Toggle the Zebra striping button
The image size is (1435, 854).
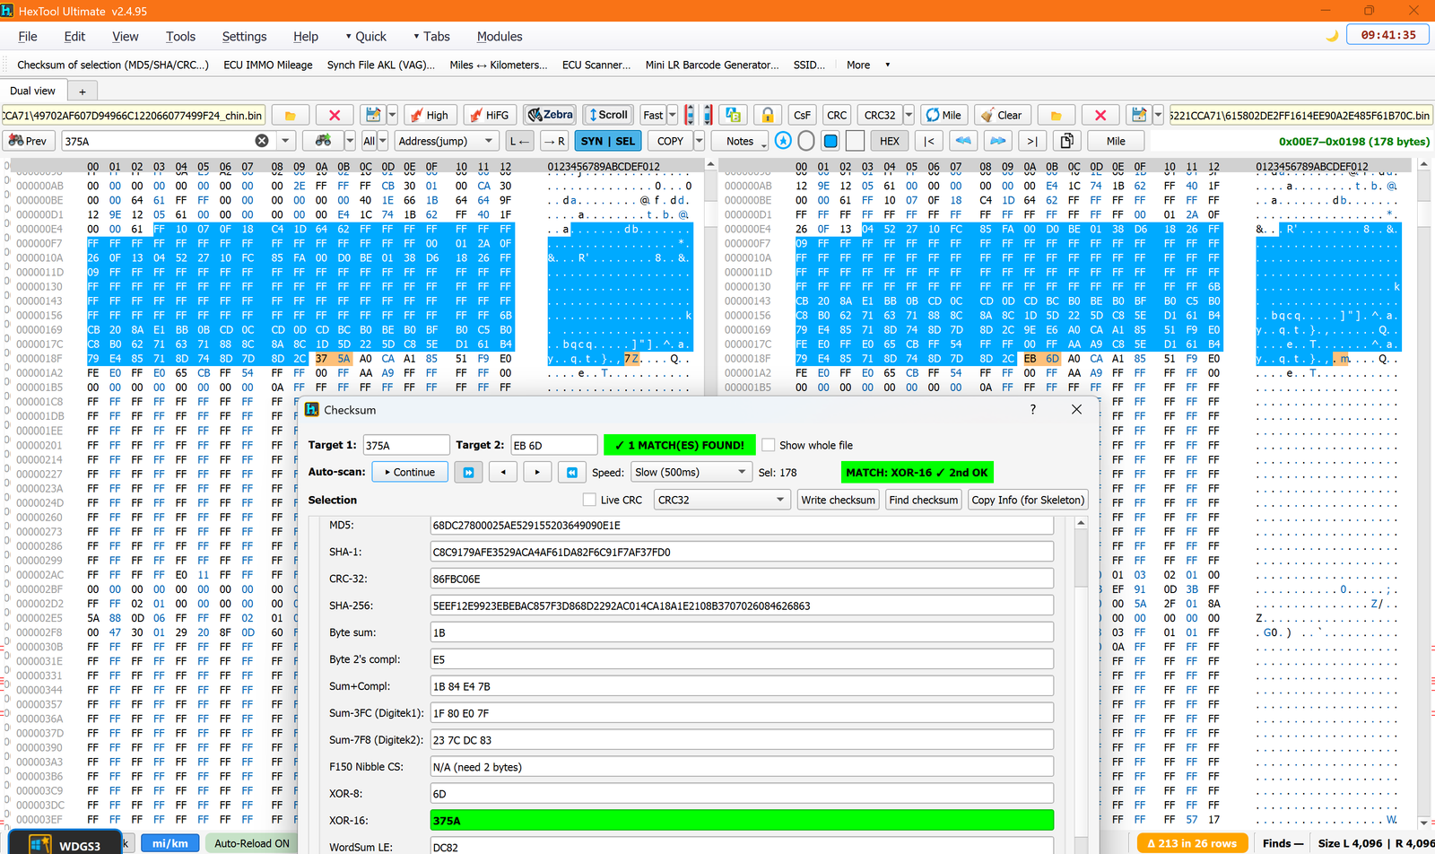tap(551, 115)
